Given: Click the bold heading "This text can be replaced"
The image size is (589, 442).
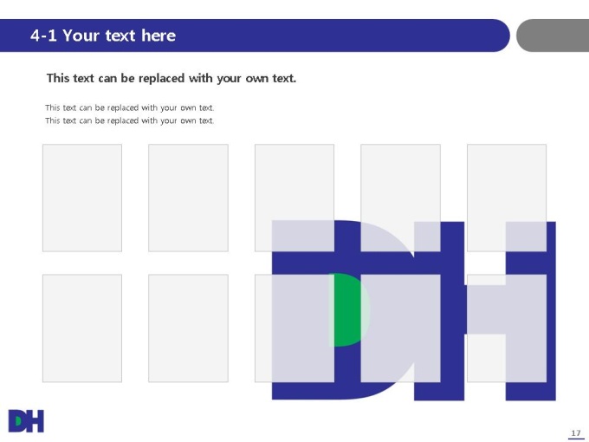Looking at the screenshot, I should 172,78.
